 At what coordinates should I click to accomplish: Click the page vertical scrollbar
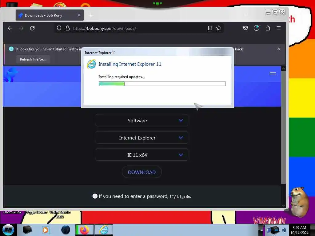pos(283,128)
